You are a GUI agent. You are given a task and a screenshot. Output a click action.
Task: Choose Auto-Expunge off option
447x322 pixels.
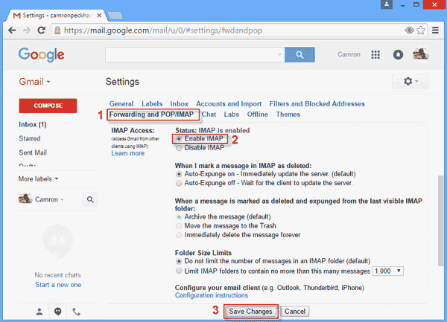click(x=179, y=183)
